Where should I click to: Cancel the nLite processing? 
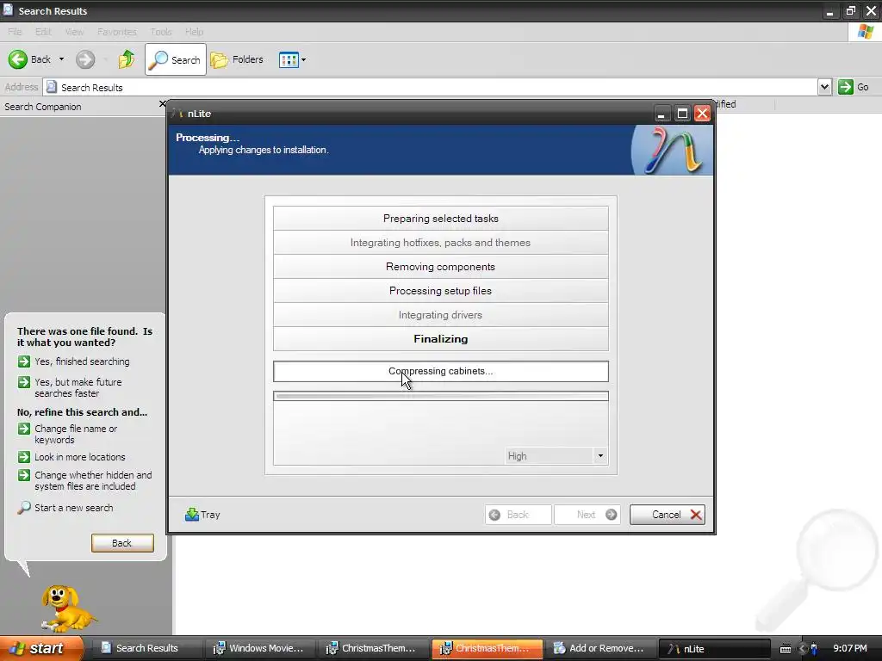[x=668, y=515]
